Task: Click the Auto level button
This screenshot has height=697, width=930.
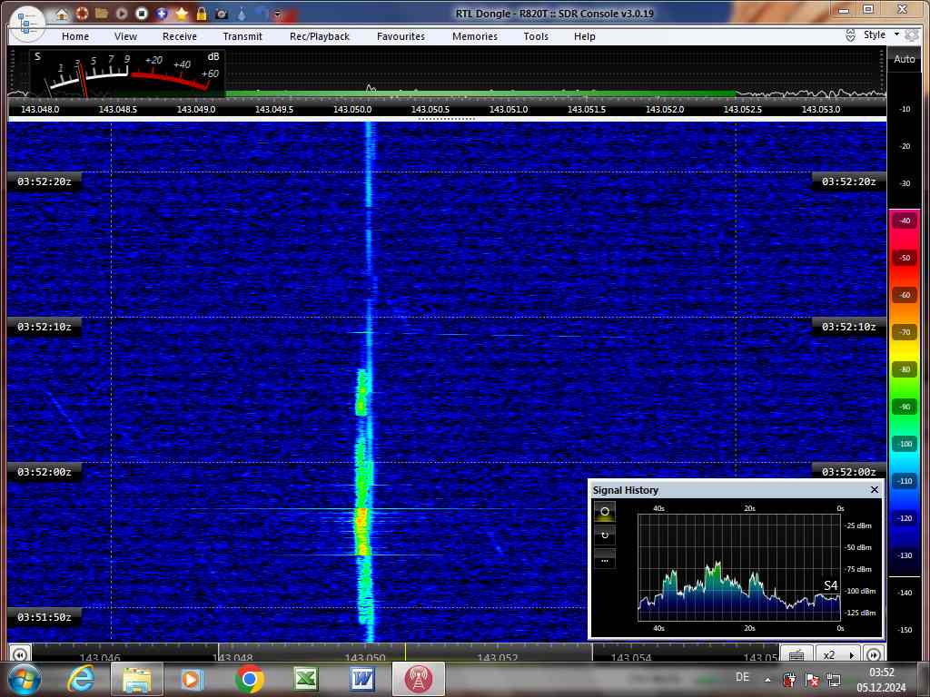Action: tap(905, 59)
